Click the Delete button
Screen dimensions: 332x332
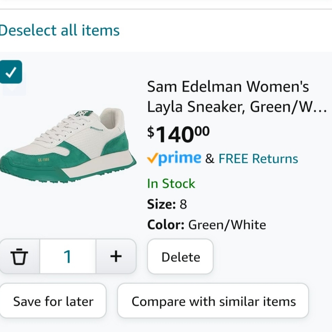pos(180,257)
